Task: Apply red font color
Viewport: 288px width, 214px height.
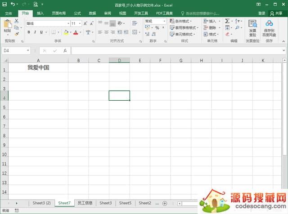Action: pos(76,32)
